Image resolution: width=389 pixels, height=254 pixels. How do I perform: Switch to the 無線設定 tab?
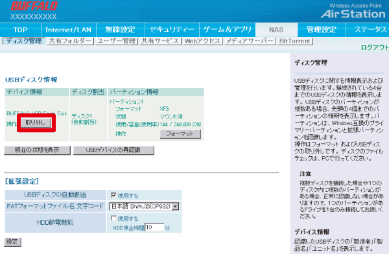point(121,30)
